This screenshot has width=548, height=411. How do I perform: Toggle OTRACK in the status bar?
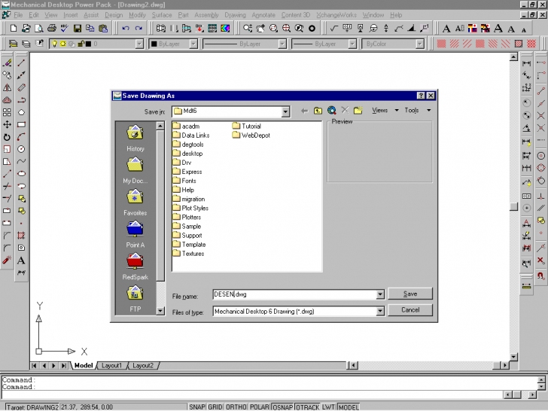[x=308, y=407]
